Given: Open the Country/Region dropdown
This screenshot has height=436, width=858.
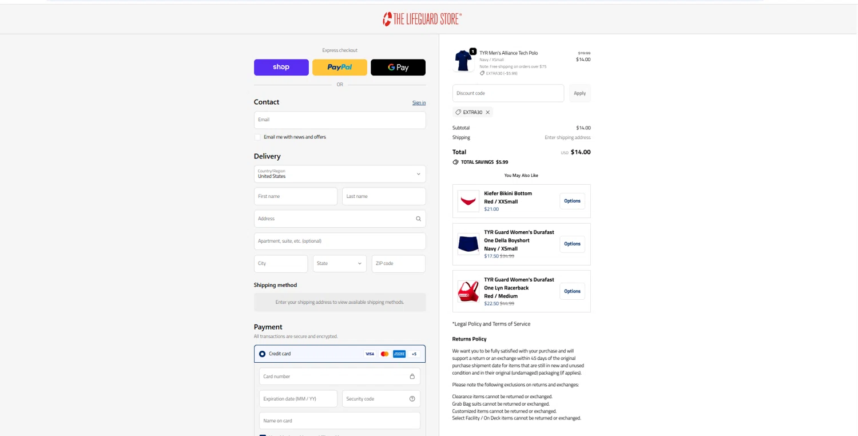Looking at the screenshot, I should tap(340, 174).
